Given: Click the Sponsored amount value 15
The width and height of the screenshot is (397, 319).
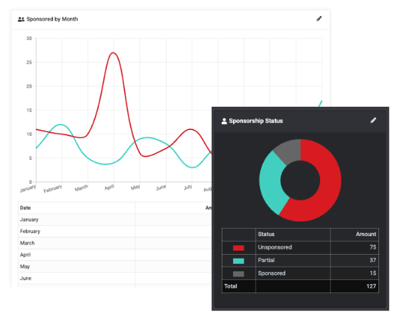Looking at the screenshot, I should [x=372, y=273].
